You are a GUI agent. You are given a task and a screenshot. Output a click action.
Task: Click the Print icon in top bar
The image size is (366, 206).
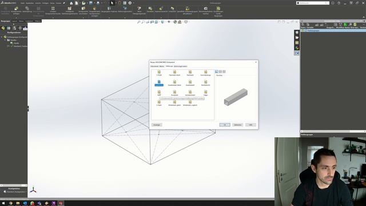[98, 3]
